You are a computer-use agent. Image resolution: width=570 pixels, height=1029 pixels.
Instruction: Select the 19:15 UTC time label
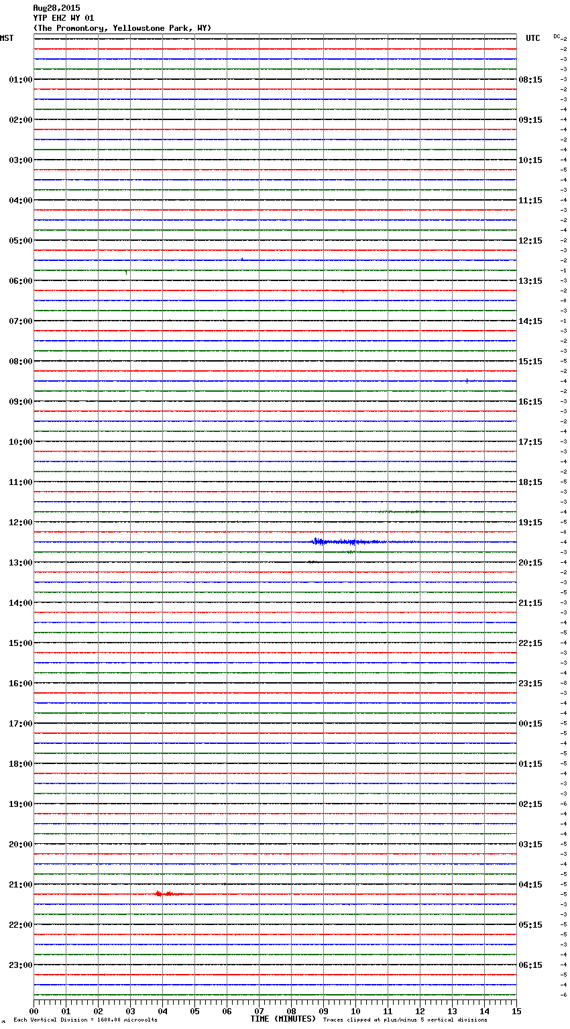click(530, 523)
